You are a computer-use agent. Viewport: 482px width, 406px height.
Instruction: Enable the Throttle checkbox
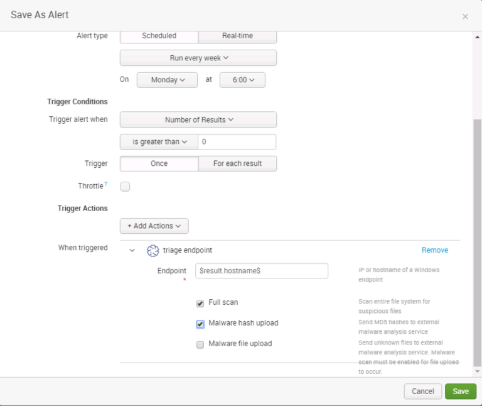(x=125, y=187)
